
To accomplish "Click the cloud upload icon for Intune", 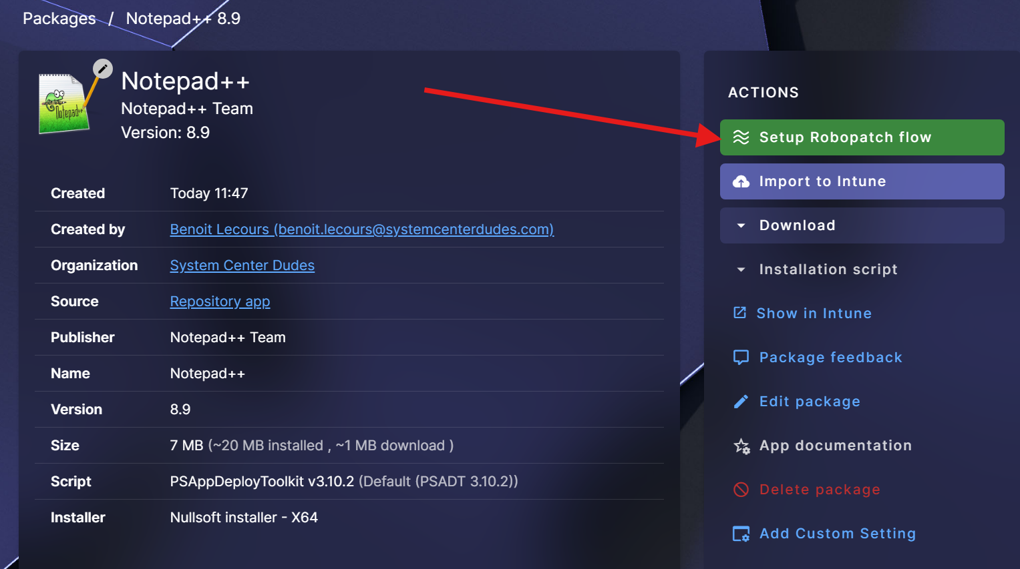I will pyautogui.click(x=741, y=181).
